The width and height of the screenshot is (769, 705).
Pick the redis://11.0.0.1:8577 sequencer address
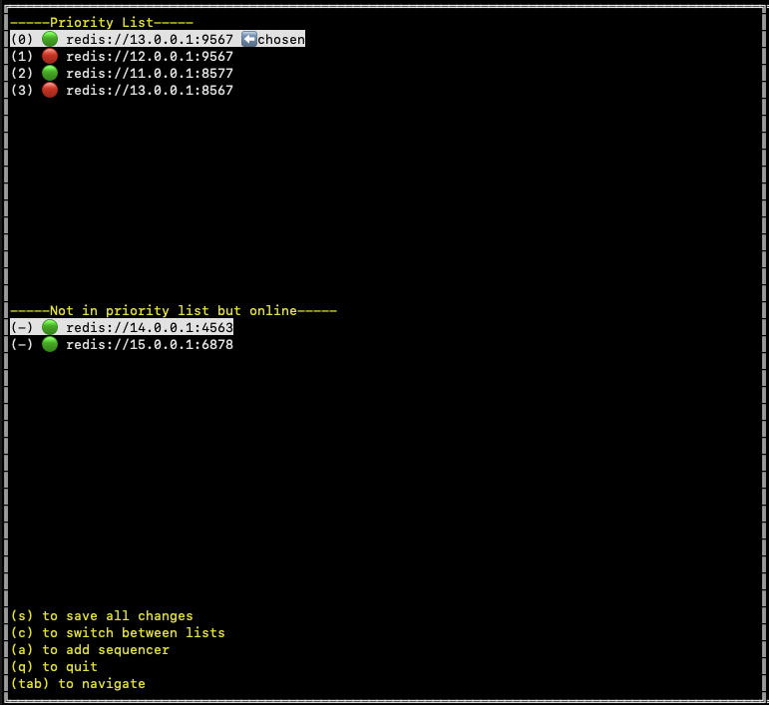tap(149, 73)
